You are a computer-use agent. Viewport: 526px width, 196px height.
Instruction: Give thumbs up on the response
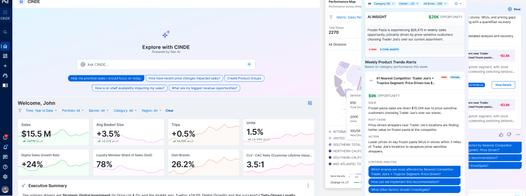click(x=501, y=134)
